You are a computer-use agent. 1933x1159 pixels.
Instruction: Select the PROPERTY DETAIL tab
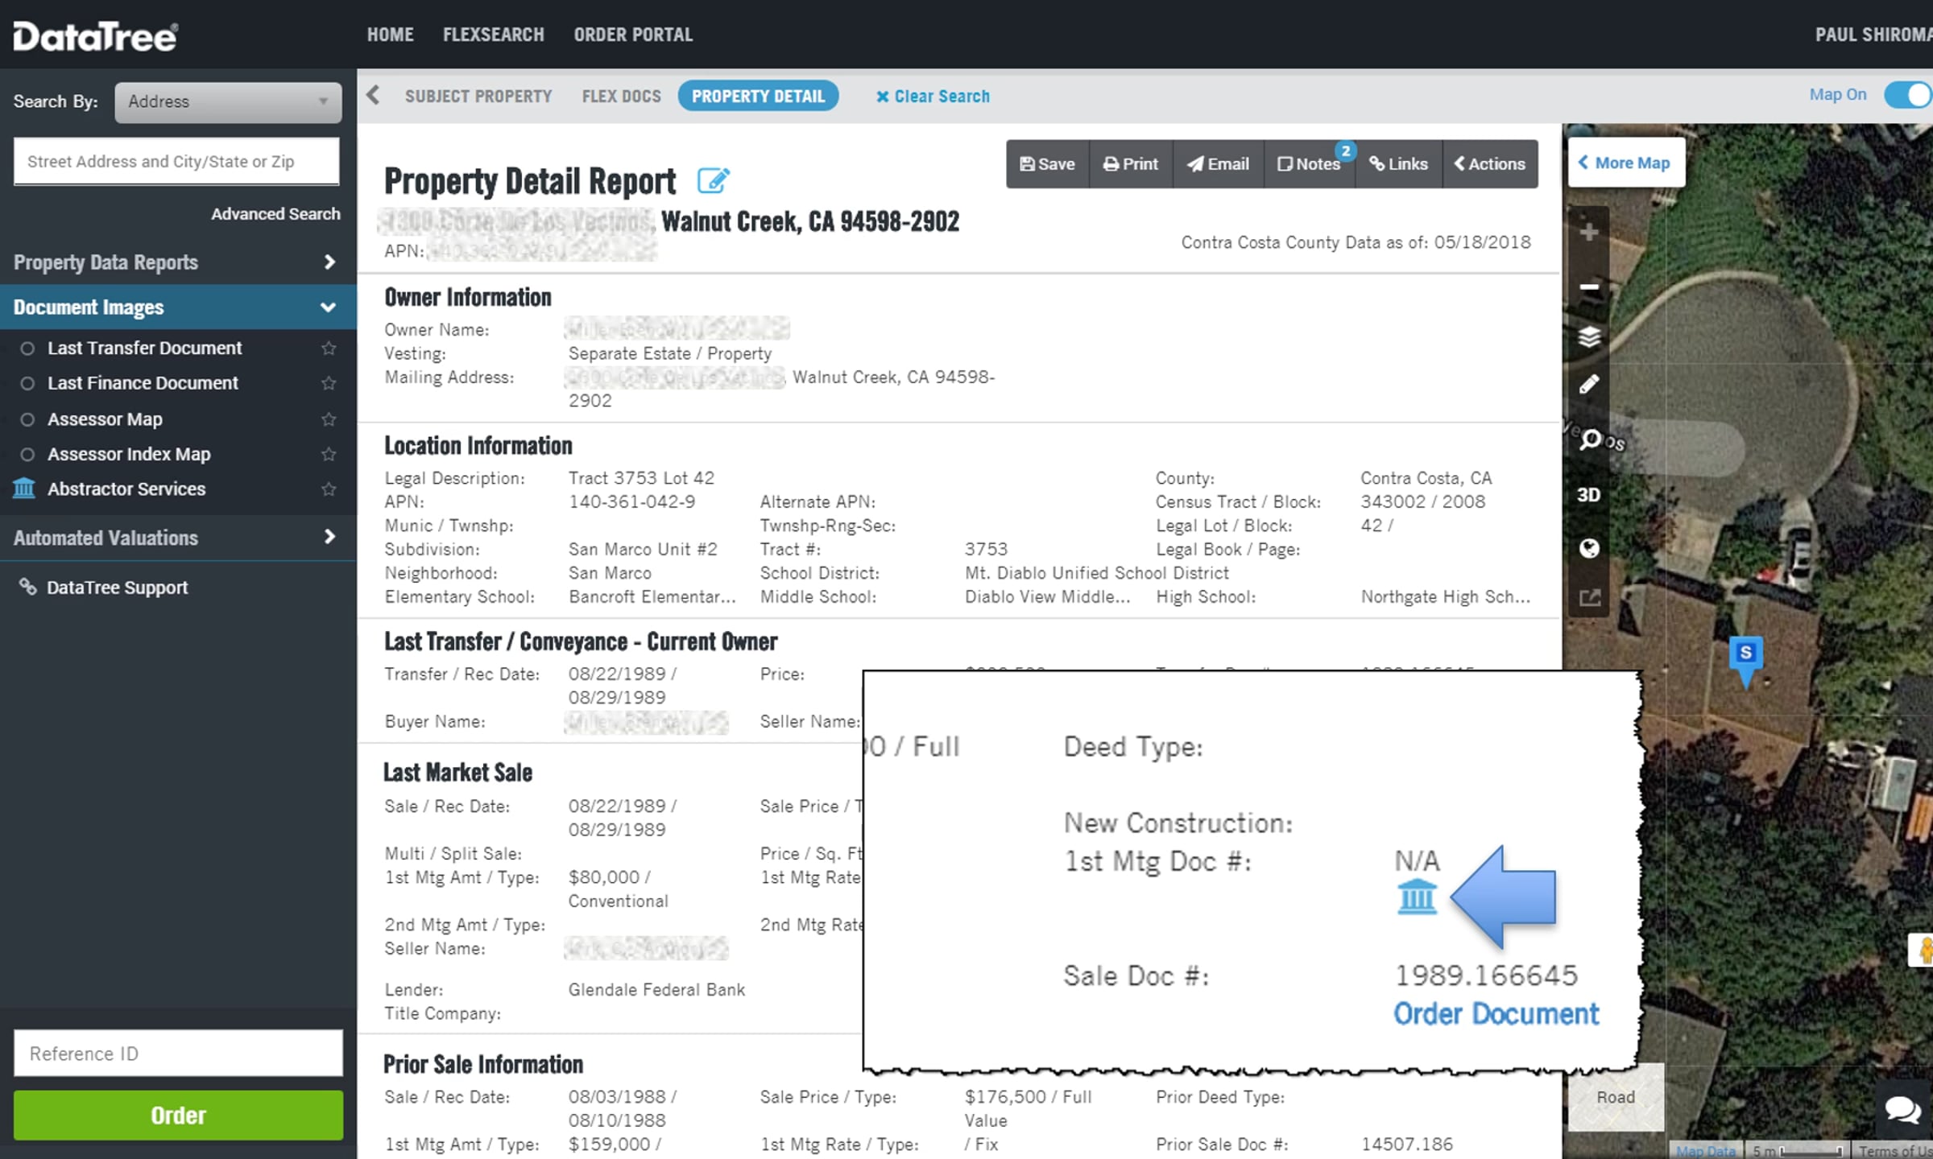[758, 96]
